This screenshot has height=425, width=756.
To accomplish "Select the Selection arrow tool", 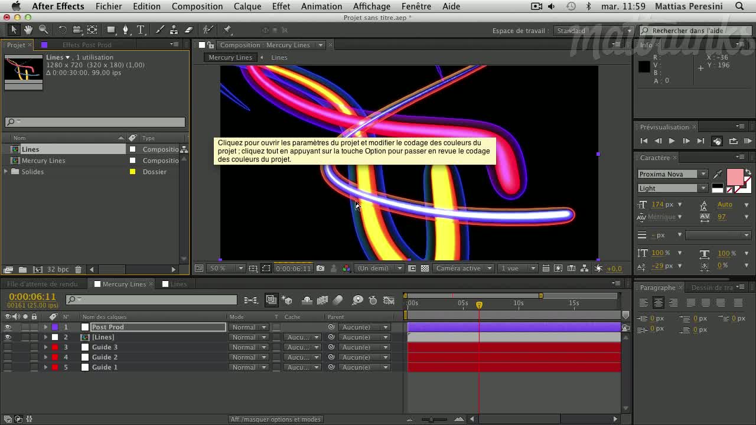I will [x=14, y=30].
